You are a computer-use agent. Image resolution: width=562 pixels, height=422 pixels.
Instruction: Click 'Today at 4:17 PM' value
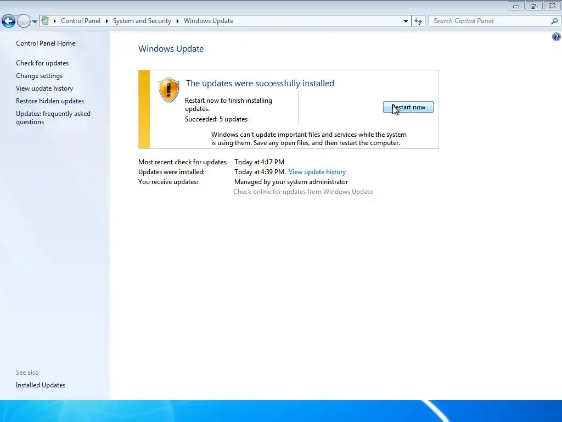[259, 162]
